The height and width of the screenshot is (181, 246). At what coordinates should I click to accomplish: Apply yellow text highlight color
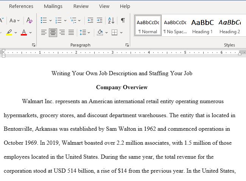9,32
